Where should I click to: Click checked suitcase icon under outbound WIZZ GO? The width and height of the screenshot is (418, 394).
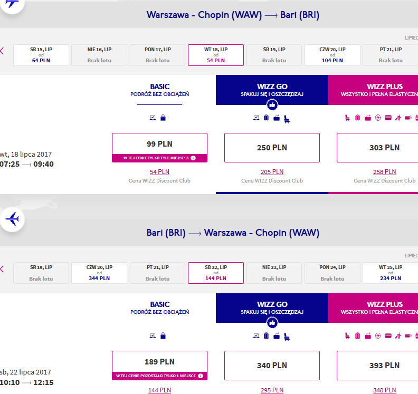[x=266, y=118]
